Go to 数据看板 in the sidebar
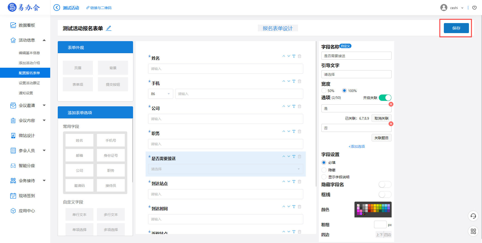Viewport: 482px width, 243px height. (x=27, y=25)
